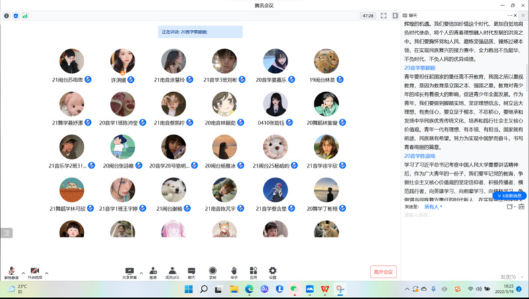Toggle Raise Hand (举手)

pos(234,272)
